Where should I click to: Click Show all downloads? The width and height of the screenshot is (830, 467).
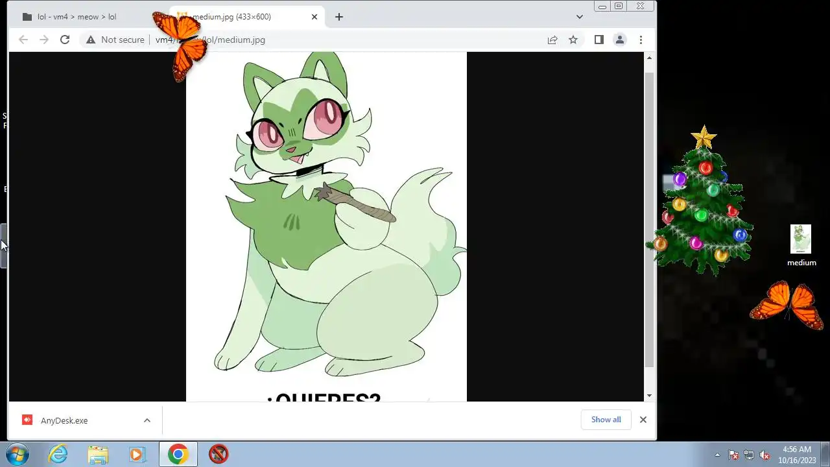606,420
